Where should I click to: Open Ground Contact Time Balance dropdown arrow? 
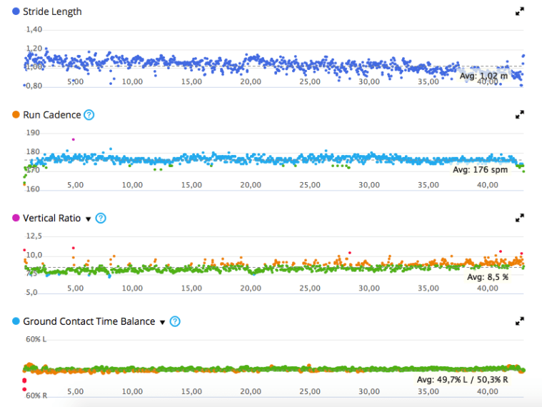(x=162, y=323)
